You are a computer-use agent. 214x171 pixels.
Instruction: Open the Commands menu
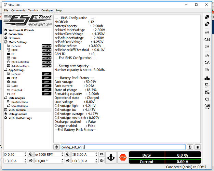(18, 11)
